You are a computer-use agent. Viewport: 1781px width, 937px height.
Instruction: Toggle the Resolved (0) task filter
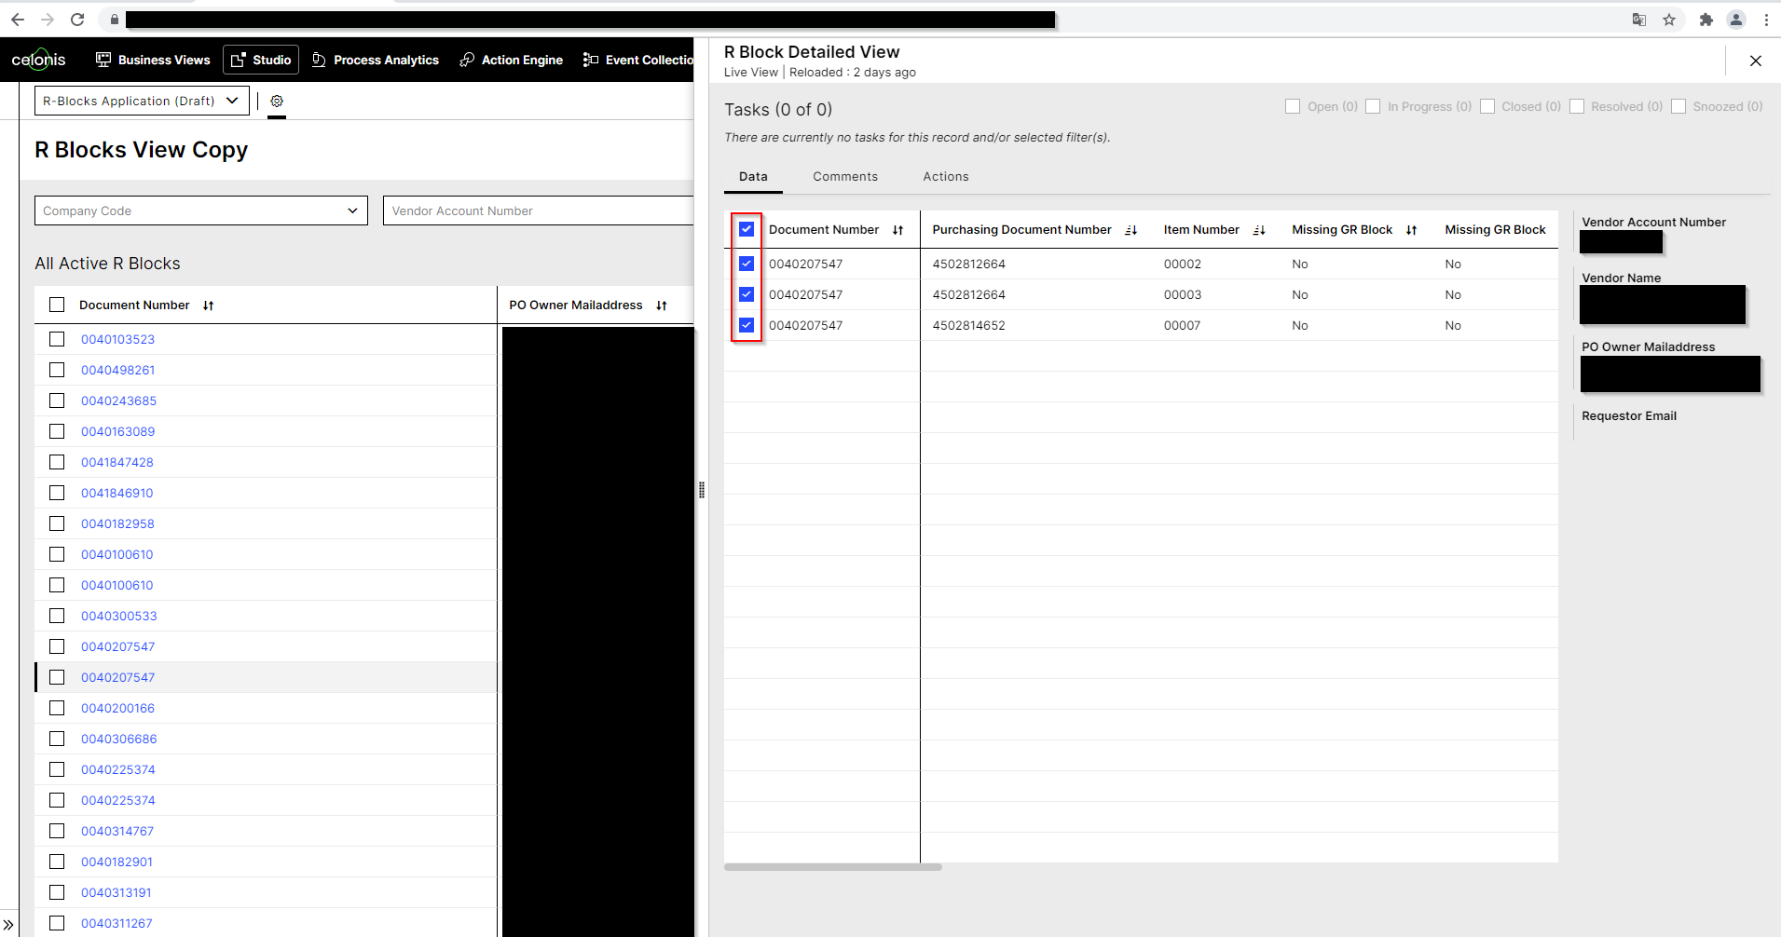(x=1577, y=106)
